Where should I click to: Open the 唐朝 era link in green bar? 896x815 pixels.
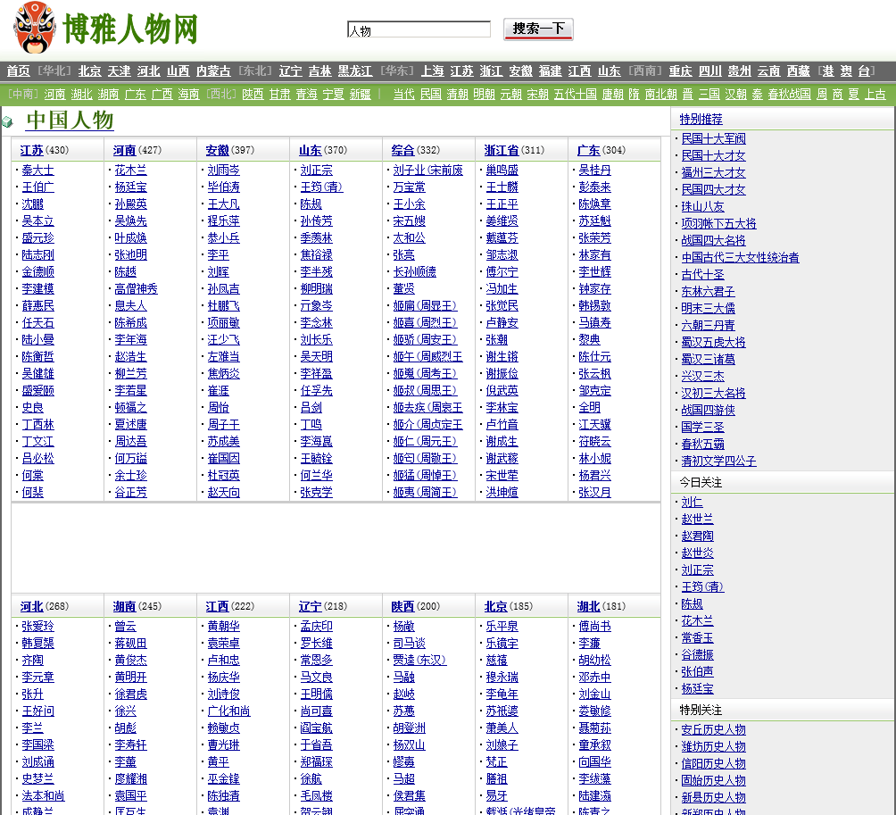pyautogui.click(x=612, y=94)
